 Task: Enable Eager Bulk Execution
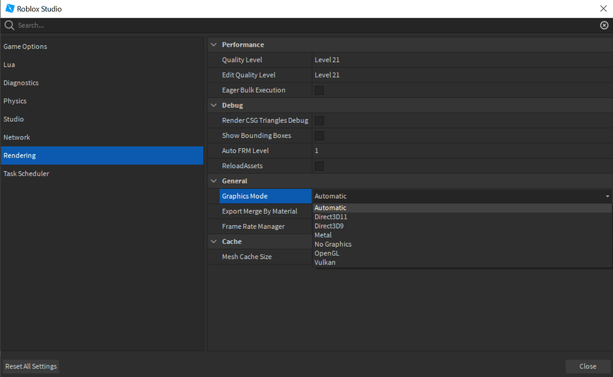[x=318, y=89]
